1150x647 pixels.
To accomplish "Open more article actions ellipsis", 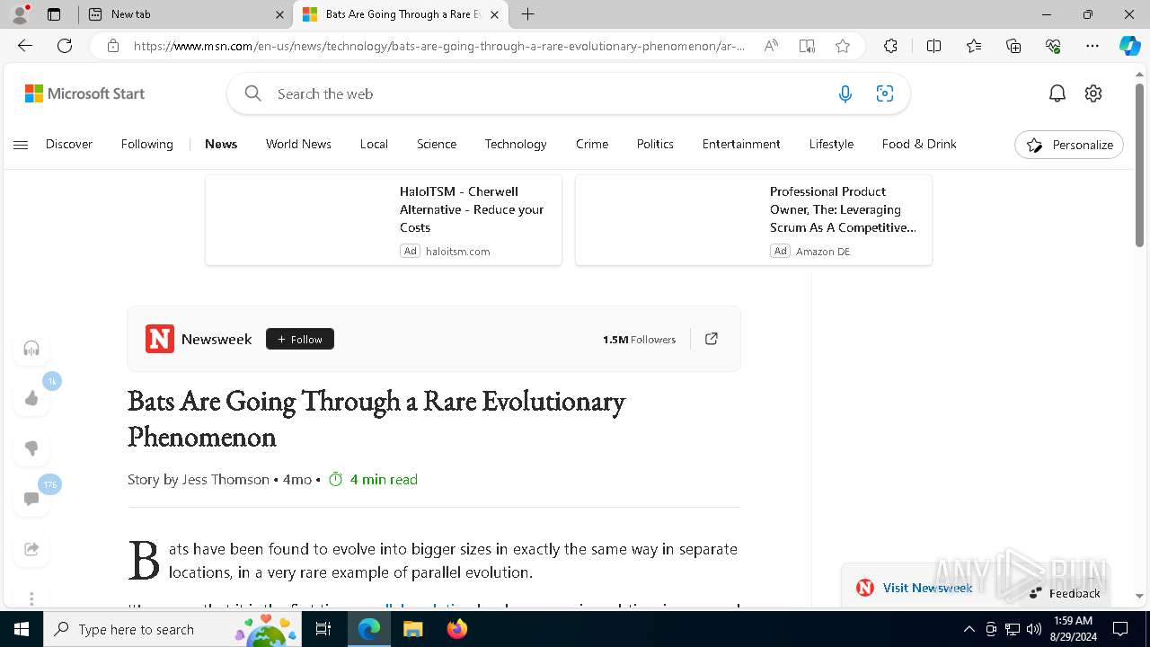I will click(31, 597).
